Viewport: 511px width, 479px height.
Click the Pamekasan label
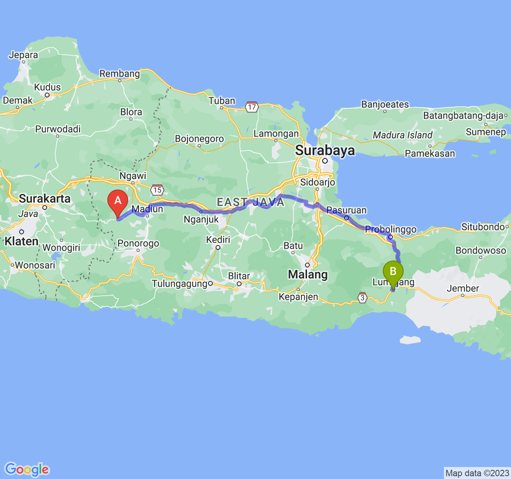pos(430,153)
